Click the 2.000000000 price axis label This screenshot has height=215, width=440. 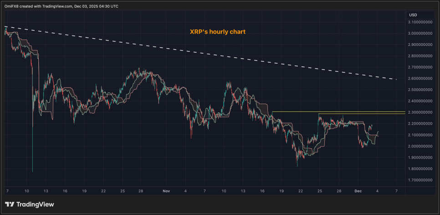point(419,146)
